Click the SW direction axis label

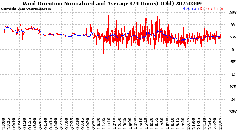(x=233, y=37)
